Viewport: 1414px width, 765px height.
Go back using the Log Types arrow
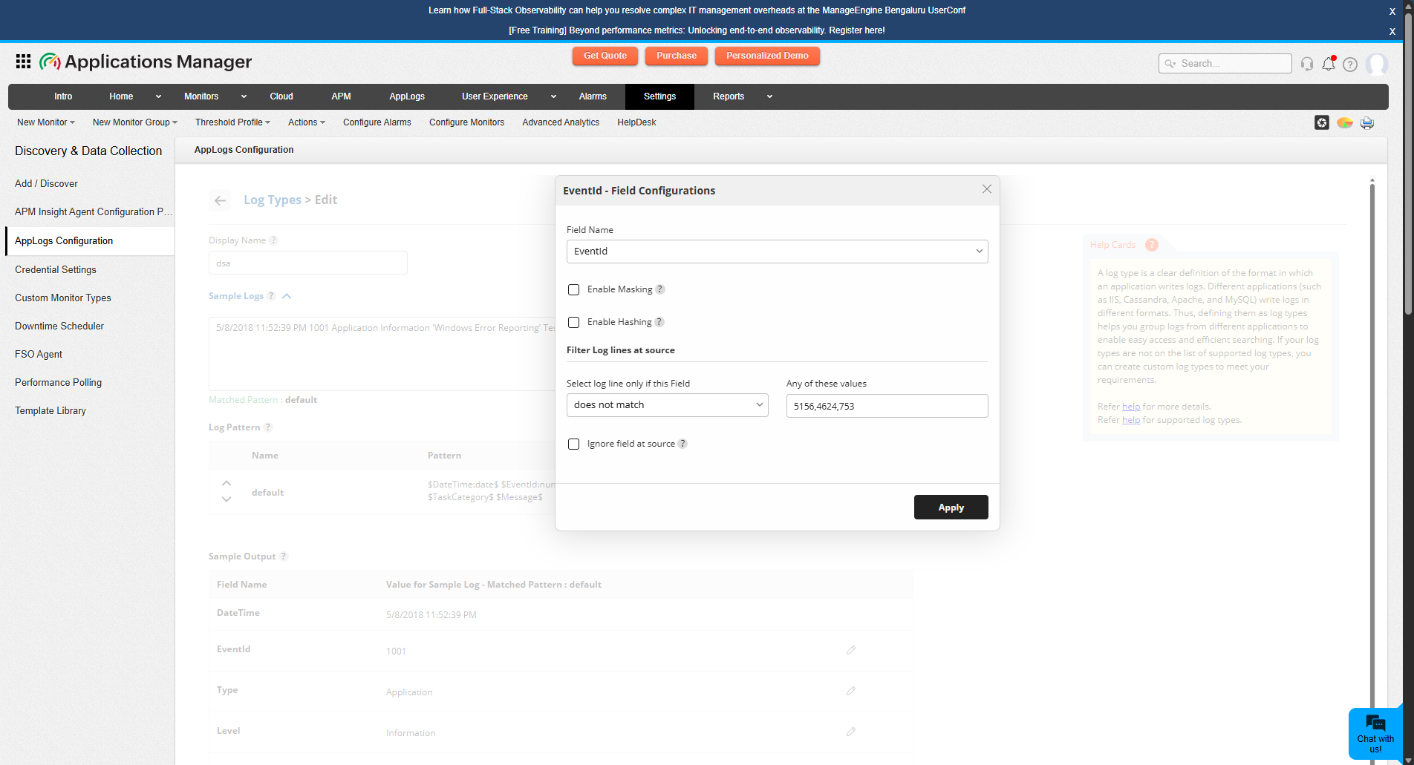(x=220, y=200)
